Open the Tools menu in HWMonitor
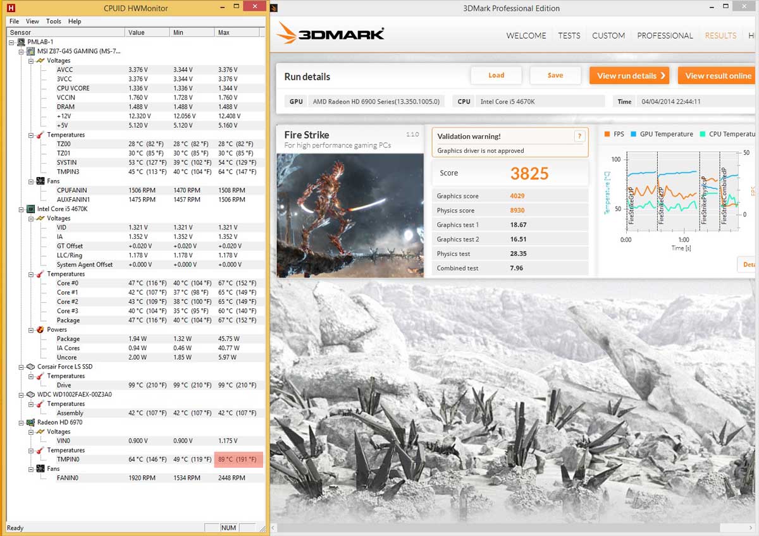 tap(54, 21)
